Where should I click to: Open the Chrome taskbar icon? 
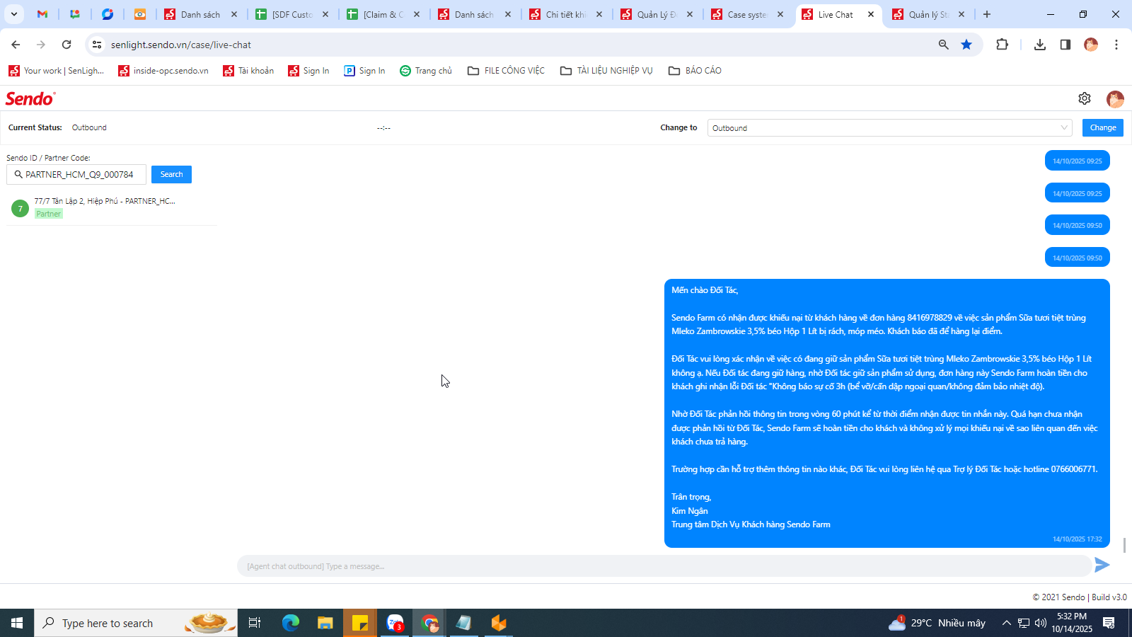(x=429, y=623)
